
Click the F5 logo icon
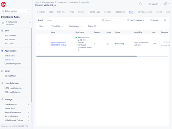(x=3, y=4)
